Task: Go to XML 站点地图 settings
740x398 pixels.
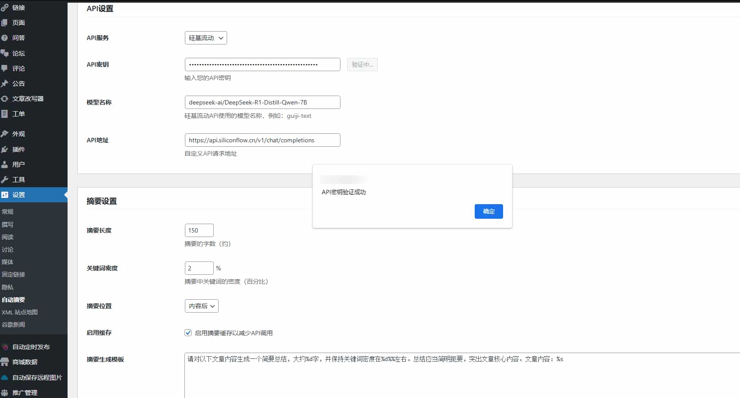Action: (20, 312)
